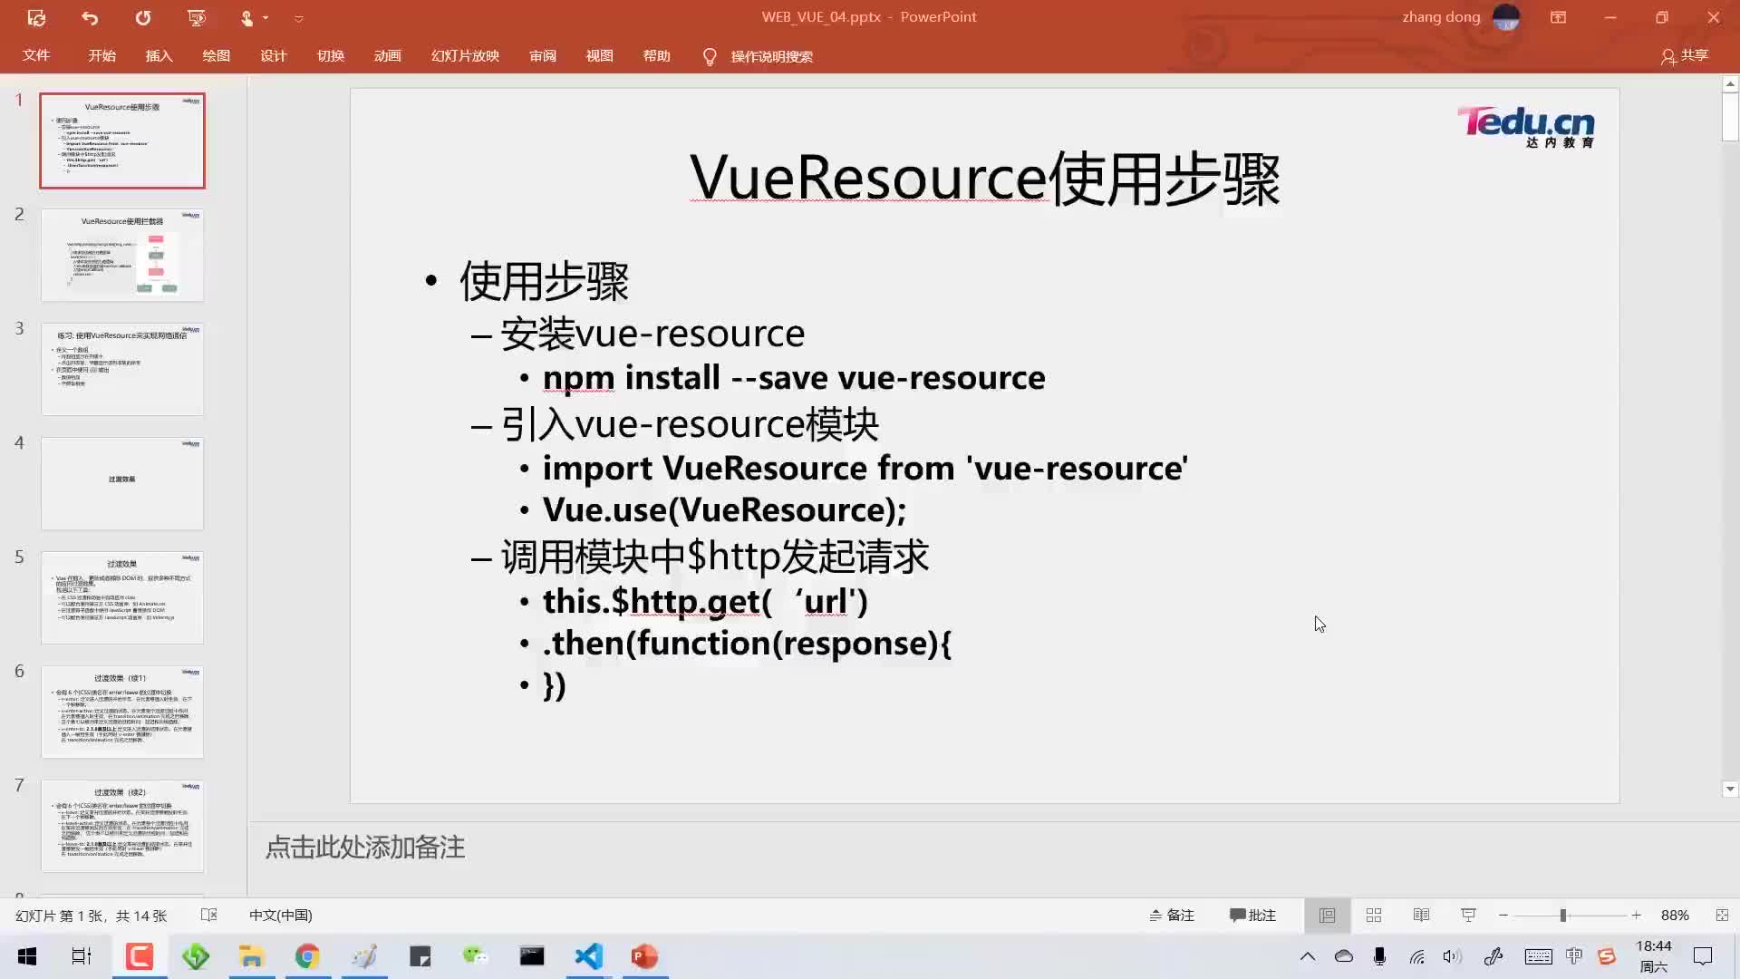Click the zoom level percentage 88%
1740x979 pixels.
[1676, 915]
